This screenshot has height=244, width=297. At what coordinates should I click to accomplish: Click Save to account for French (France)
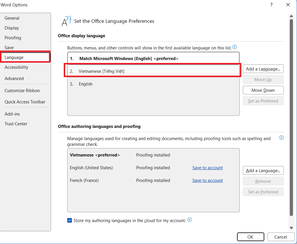[207, 180]
